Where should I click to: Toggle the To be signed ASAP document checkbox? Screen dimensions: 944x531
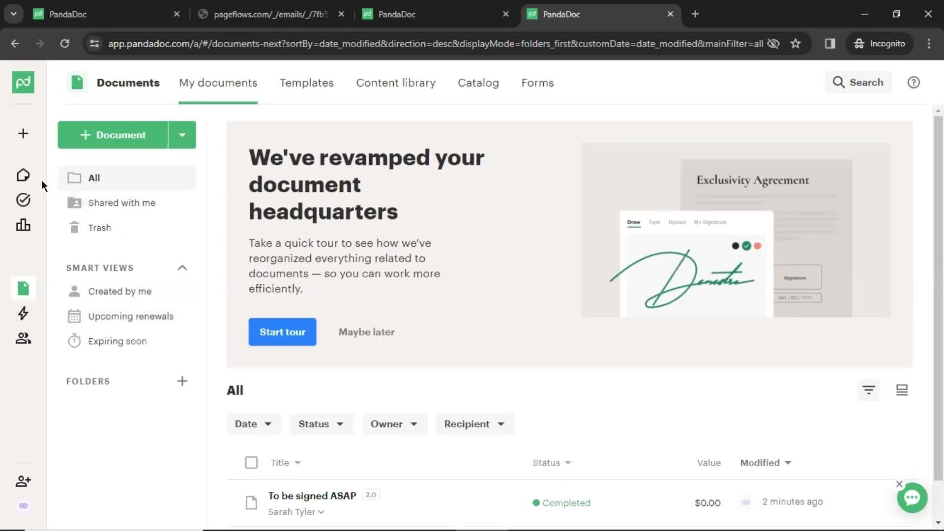(251, 502)
